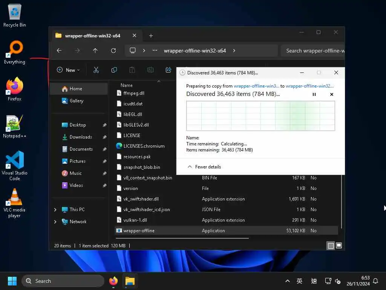Click the source folder link in copy dialog
Screen dimensions: 386x290
coord(256,86)
